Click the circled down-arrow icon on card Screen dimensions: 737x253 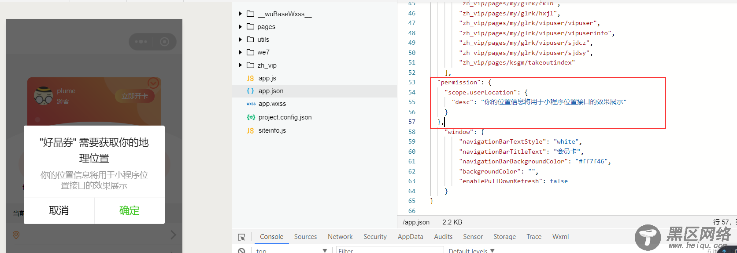click(153, 83)
